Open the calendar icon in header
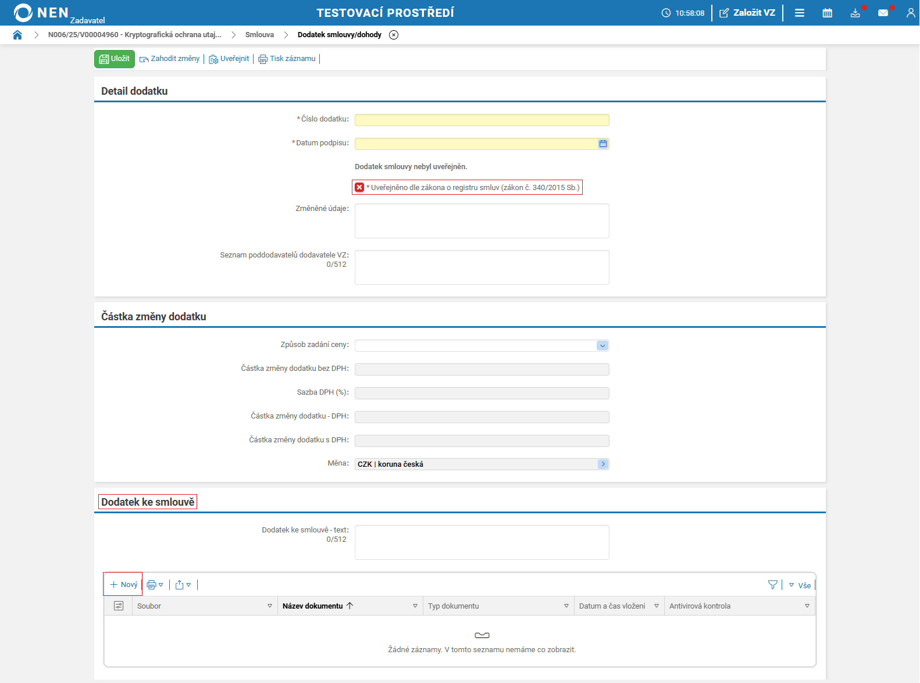The width and height of the screenshot is (920, 683). click(x=828, y=13)
